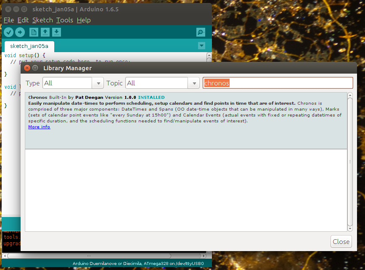Click the scroll-down arrow of library list

pyautogui.click(x=350, y=228)
